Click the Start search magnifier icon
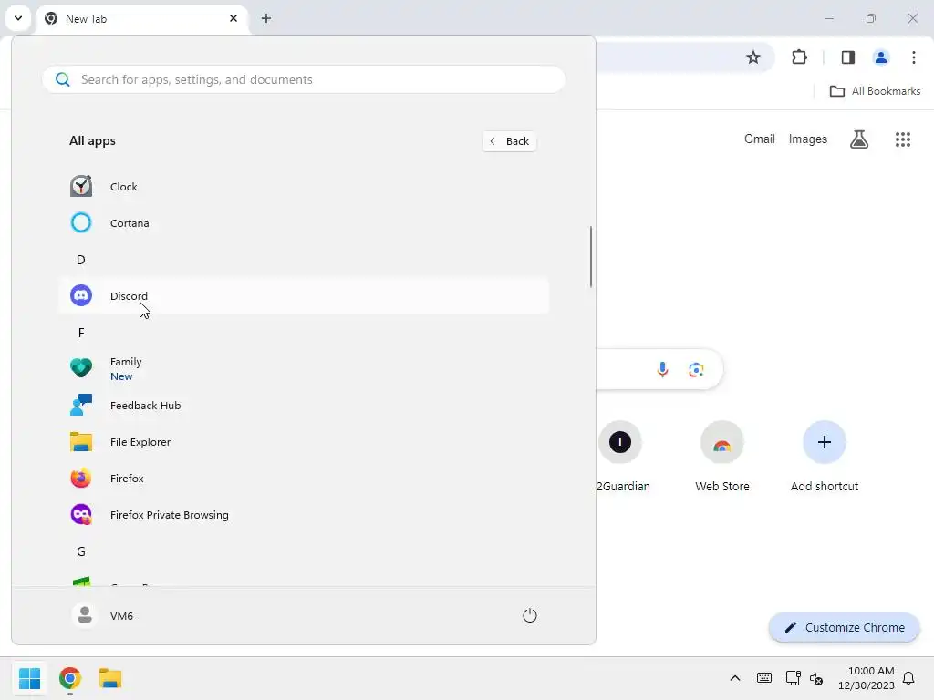 coord(63,79)
